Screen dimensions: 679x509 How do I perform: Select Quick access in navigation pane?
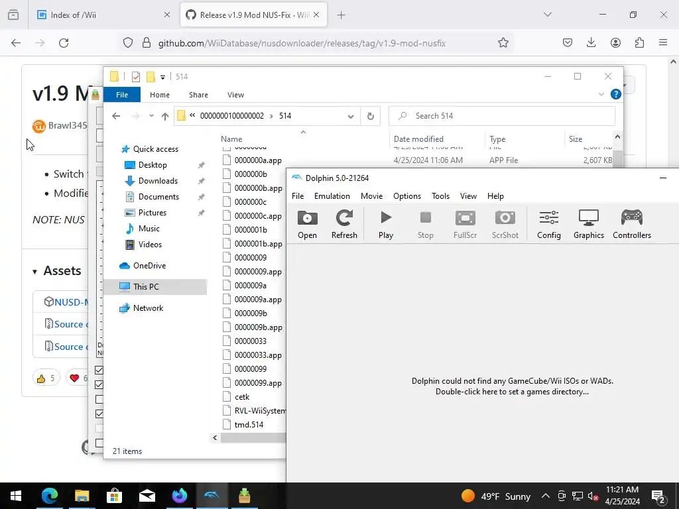155,149
